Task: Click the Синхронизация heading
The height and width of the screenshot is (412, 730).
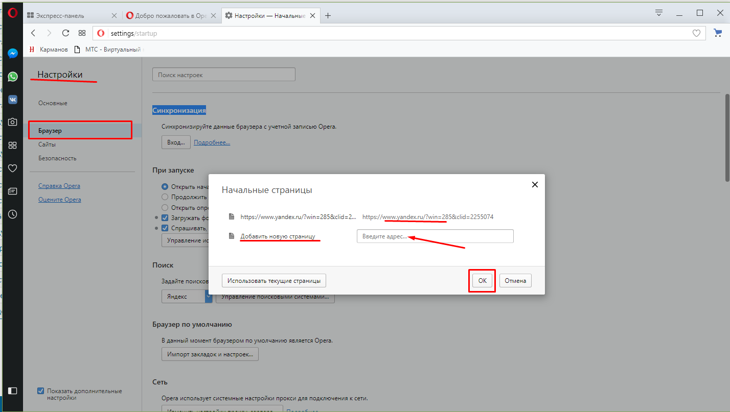Action: pos(179,110)
